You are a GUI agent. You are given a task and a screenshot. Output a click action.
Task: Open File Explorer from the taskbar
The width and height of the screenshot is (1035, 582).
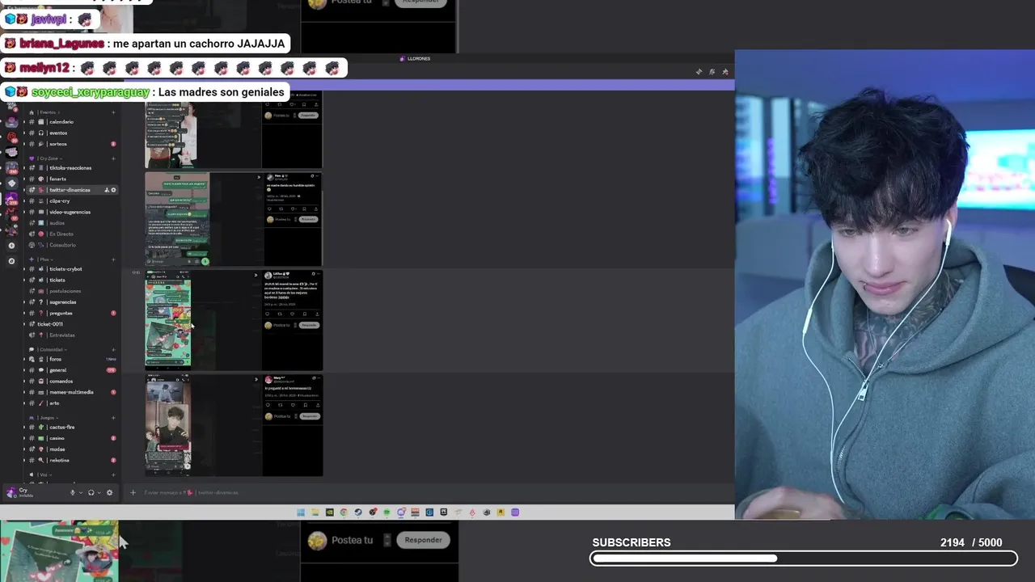click(315, 512)
